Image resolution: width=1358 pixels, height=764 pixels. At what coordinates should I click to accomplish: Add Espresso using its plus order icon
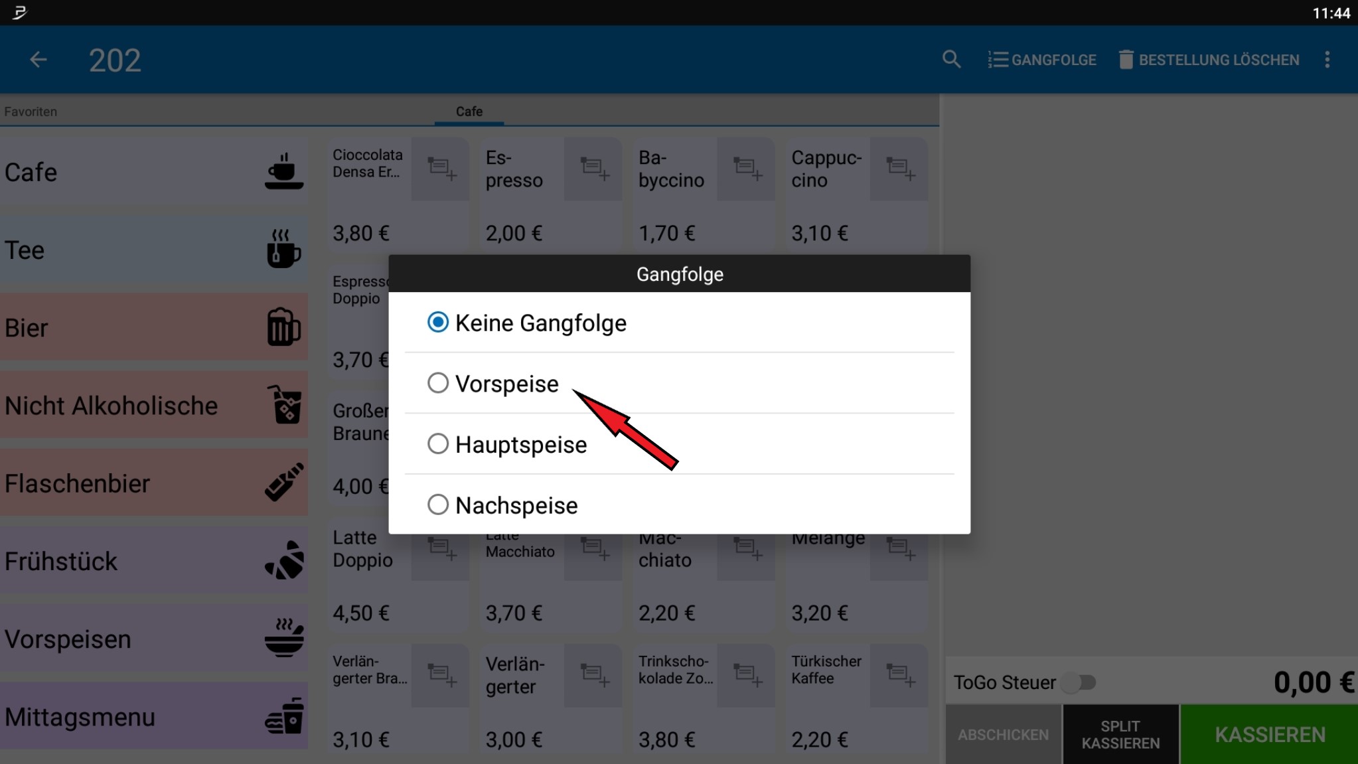593,169
